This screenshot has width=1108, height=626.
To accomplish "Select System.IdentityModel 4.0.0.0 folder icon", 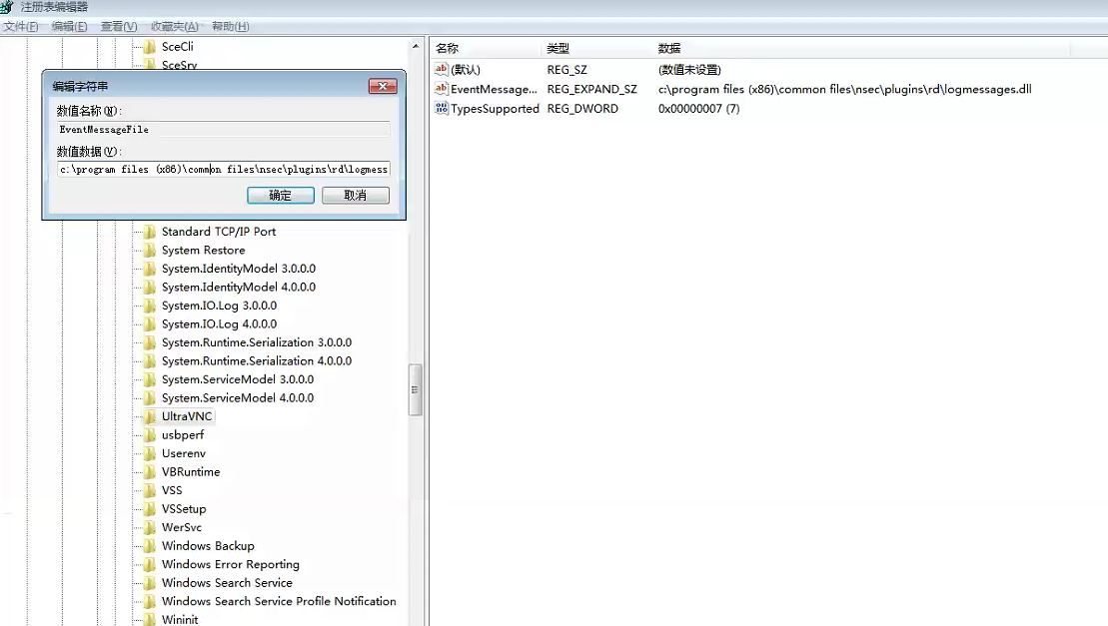I will [x=150, y=288].
